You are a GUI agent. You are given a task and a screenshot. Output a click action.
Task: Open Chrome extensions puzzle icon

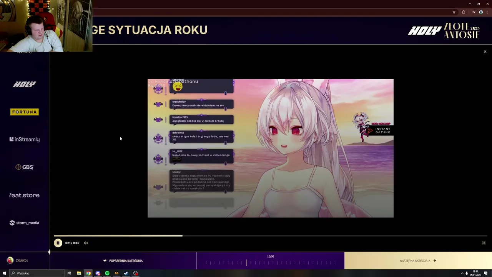click(x=464, y=12)
